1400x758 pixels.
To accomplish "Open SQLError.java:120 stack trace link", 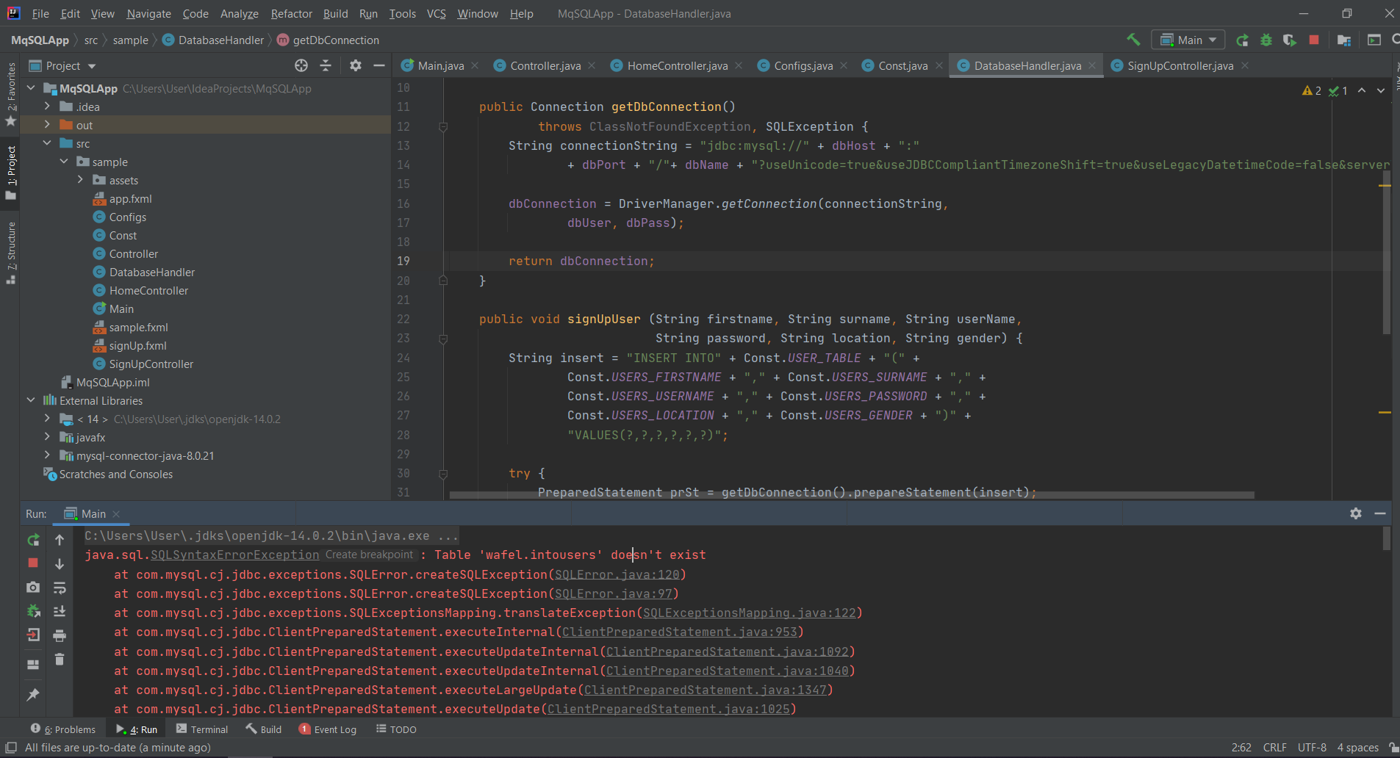I will tap(617, 574).
